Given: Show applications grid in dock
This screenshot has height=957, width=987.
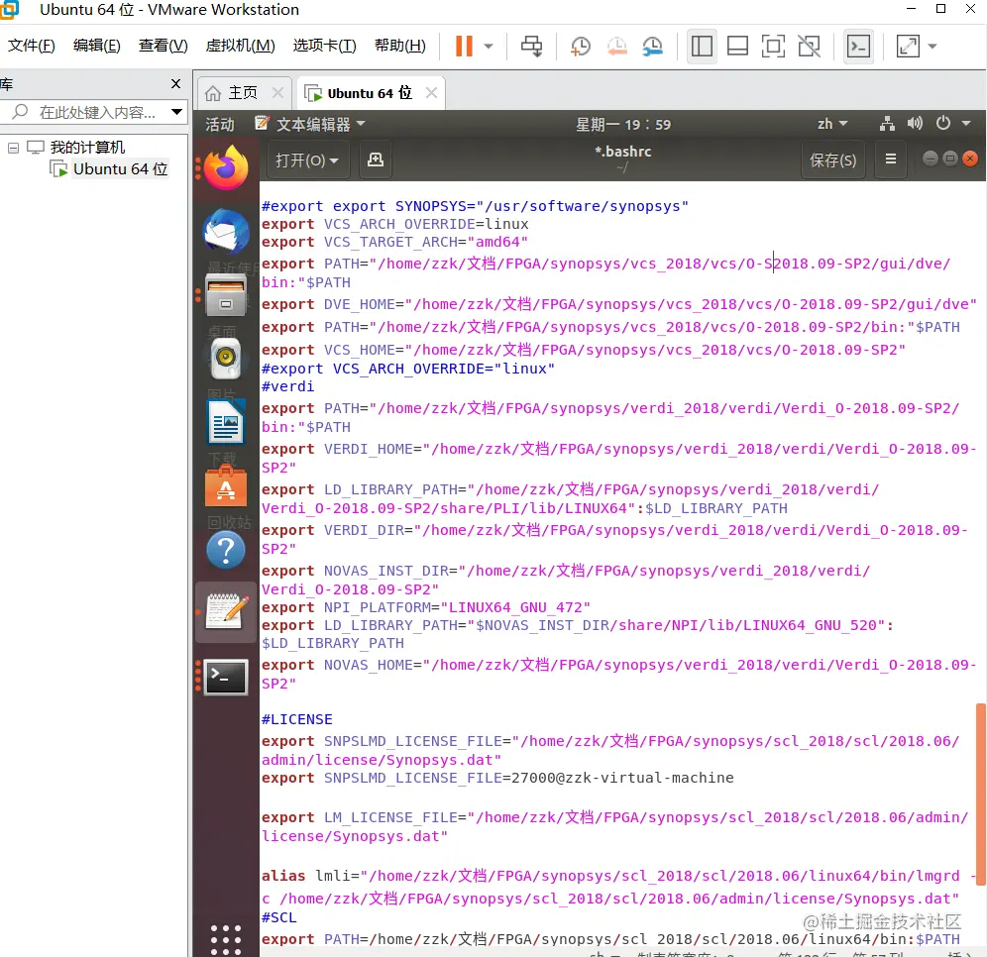Looking at the screenshot, I should pos(226,940).
